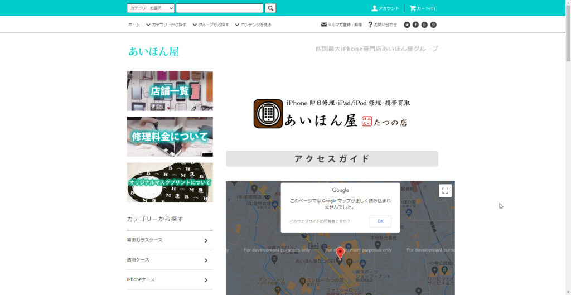Viewport: 571px width, 295px height.
Task: Toggle fullscreen view on the map
Action: pyautogui.click(x=445, y=191)
